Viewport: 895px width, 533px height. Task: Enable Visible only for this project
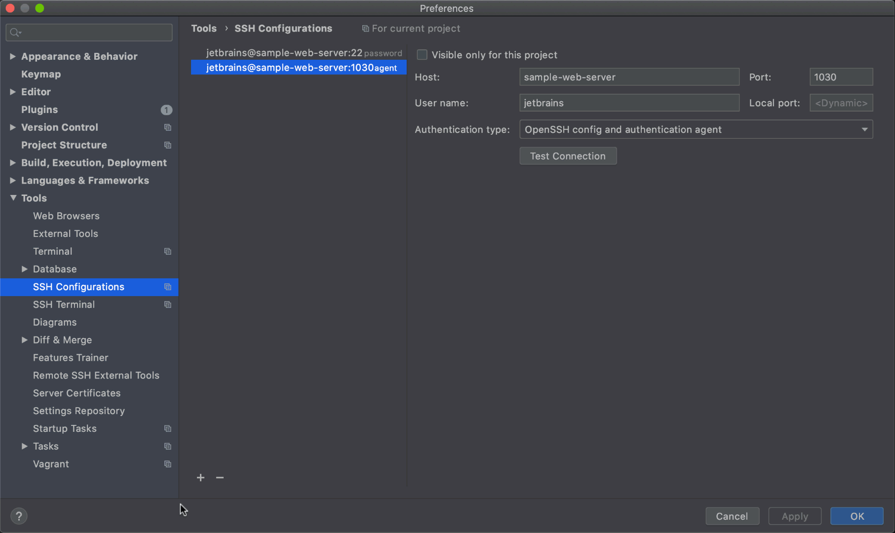tap(422, 55)
